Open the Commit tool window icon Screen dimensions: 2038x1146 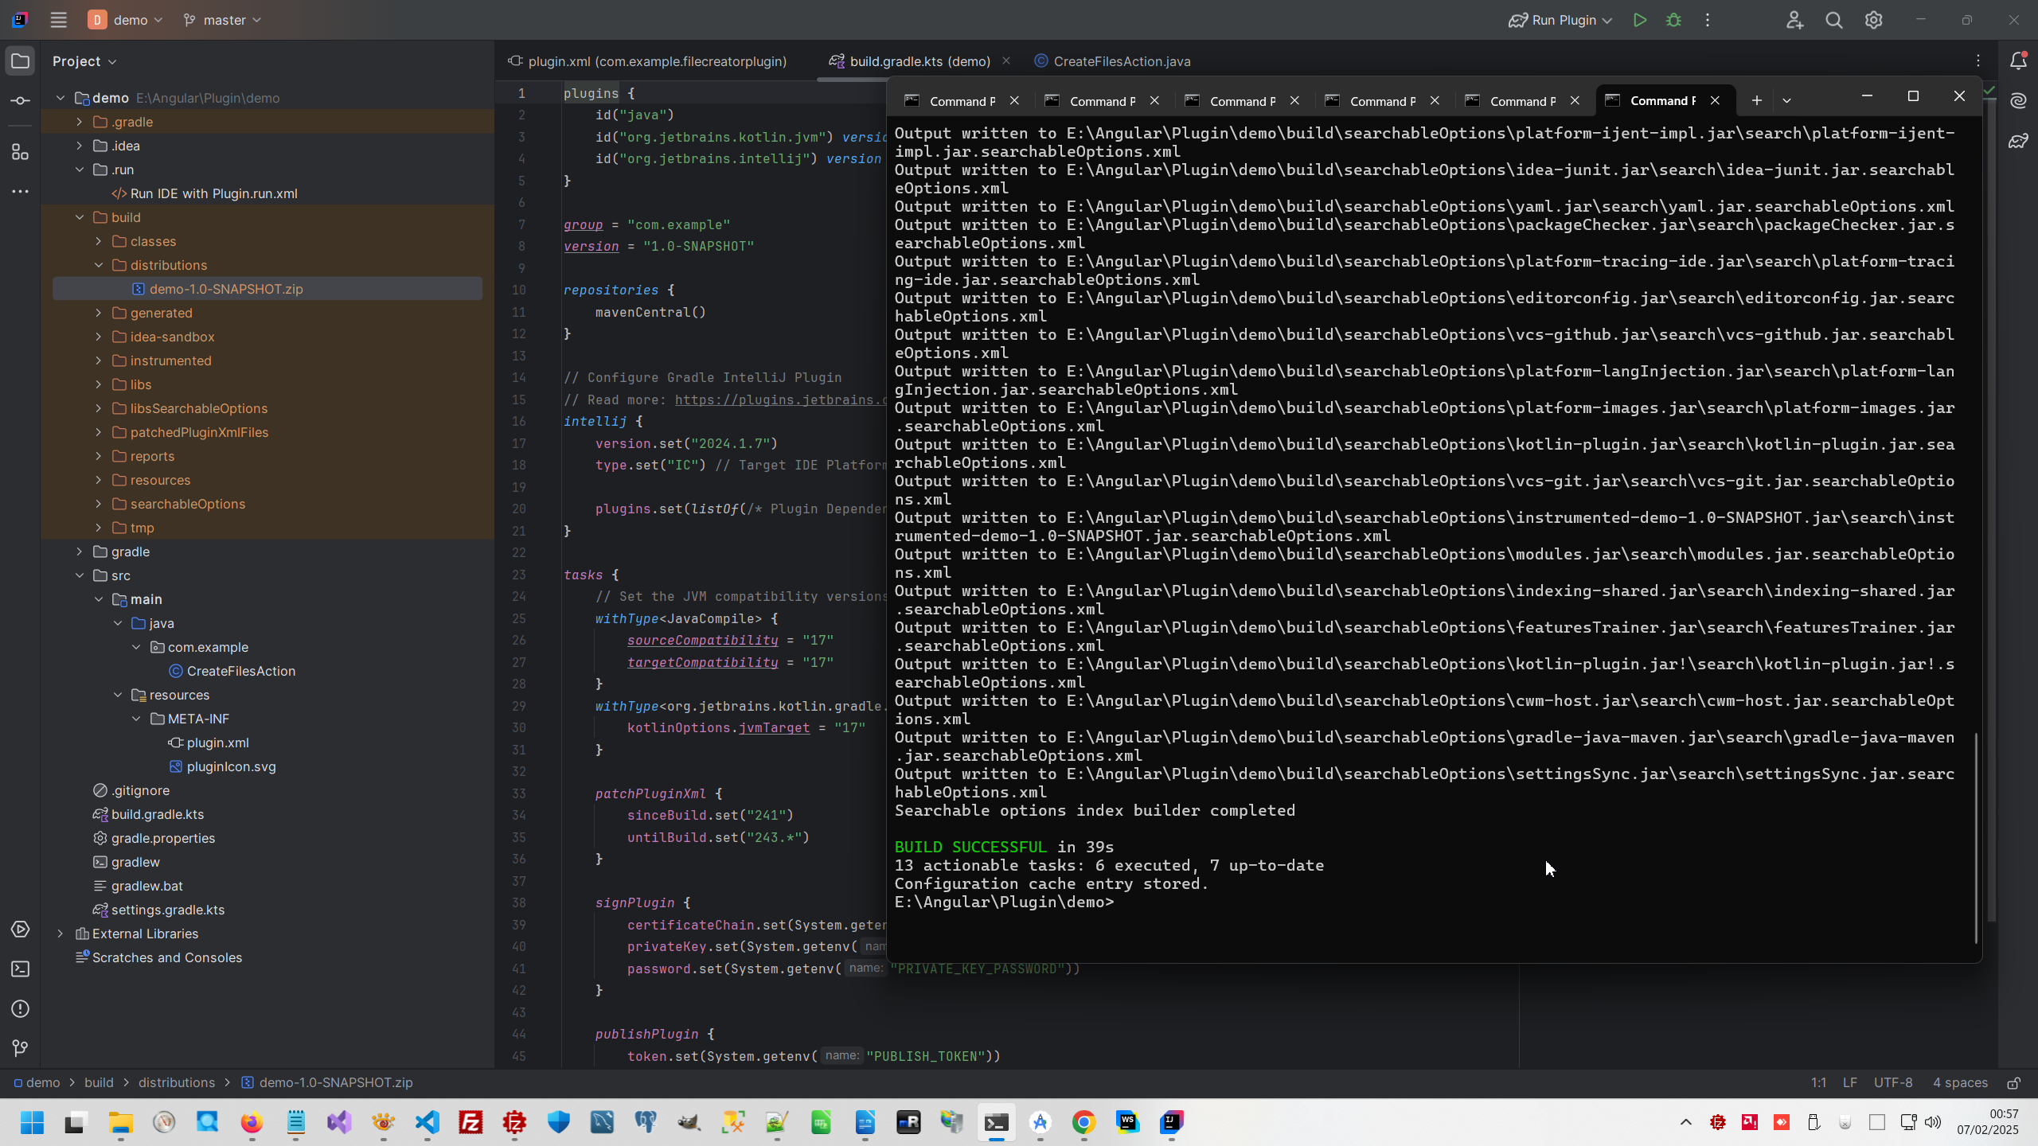21,101
